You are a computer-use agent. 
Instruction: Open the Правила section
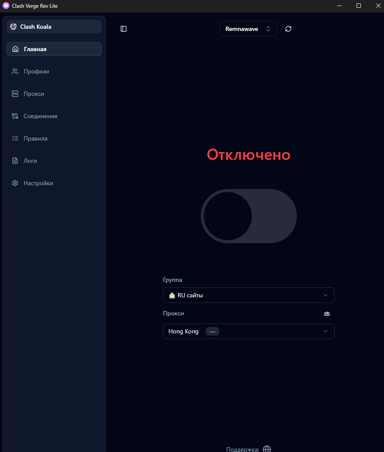[x=35, y=138]
